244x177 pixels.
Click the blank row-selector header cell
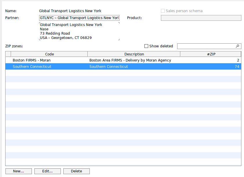8,54
